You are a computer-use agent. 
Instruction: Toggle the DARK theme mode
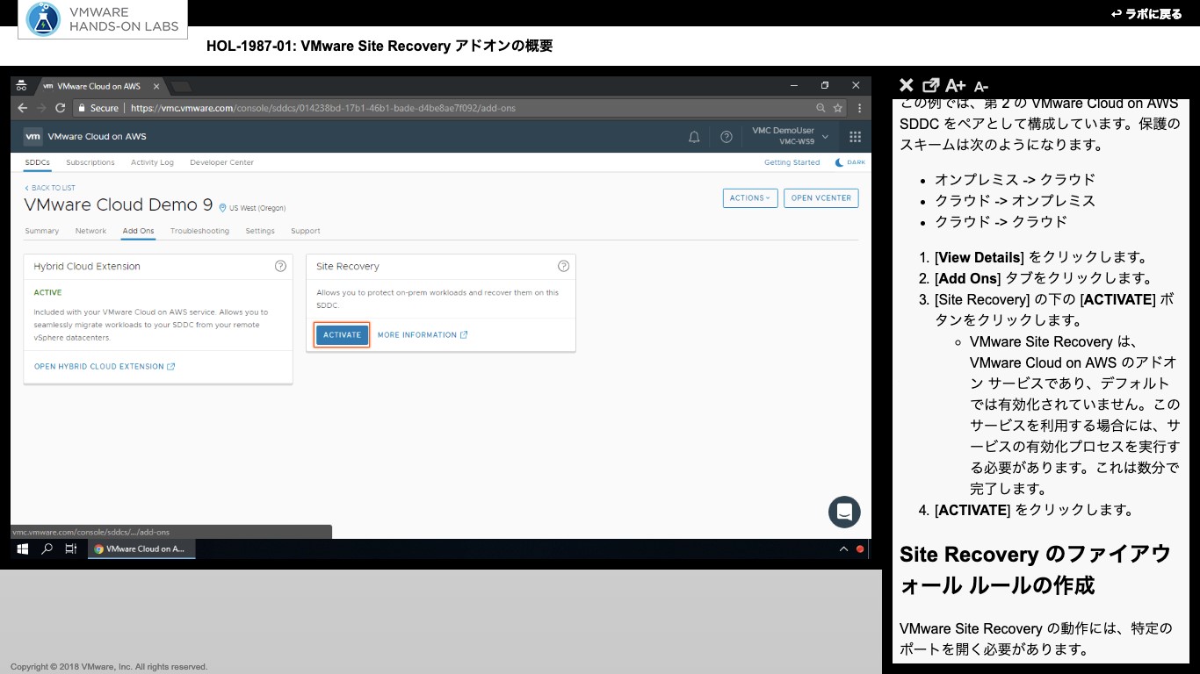point(849,162)
